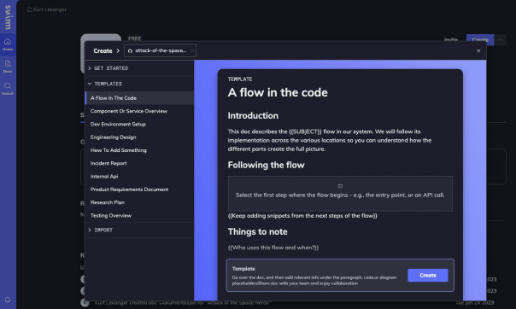Select Internal Api template
The height and width of the screenshot is (309, 516).
(x=139, y=176)
